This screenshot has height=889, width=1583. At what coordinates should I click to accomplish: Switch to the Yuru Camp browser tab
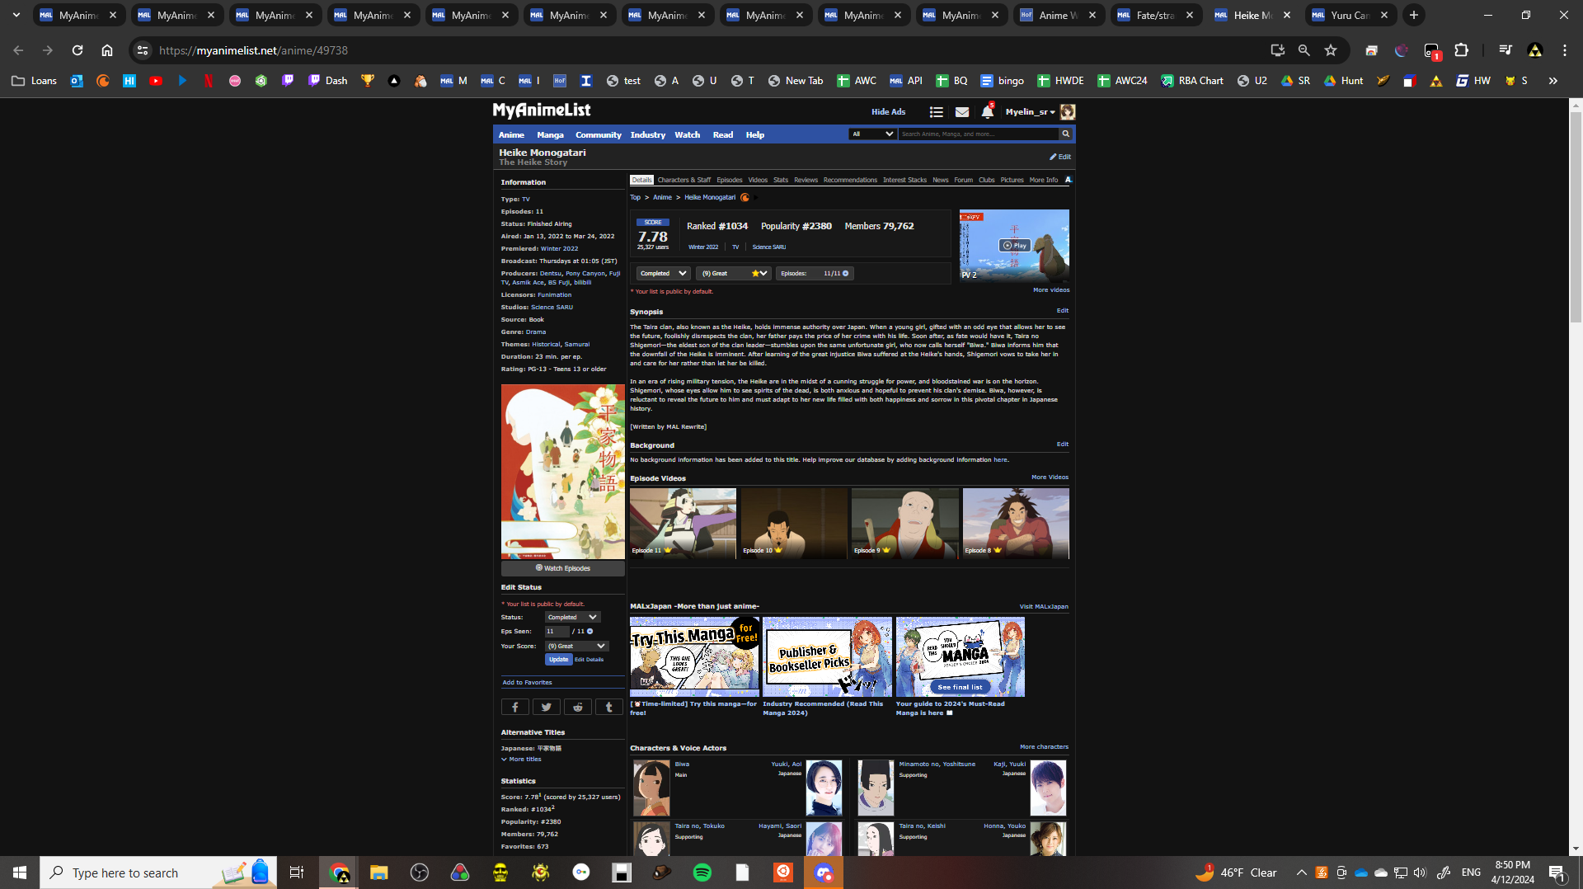click(x=1351, y=15)
